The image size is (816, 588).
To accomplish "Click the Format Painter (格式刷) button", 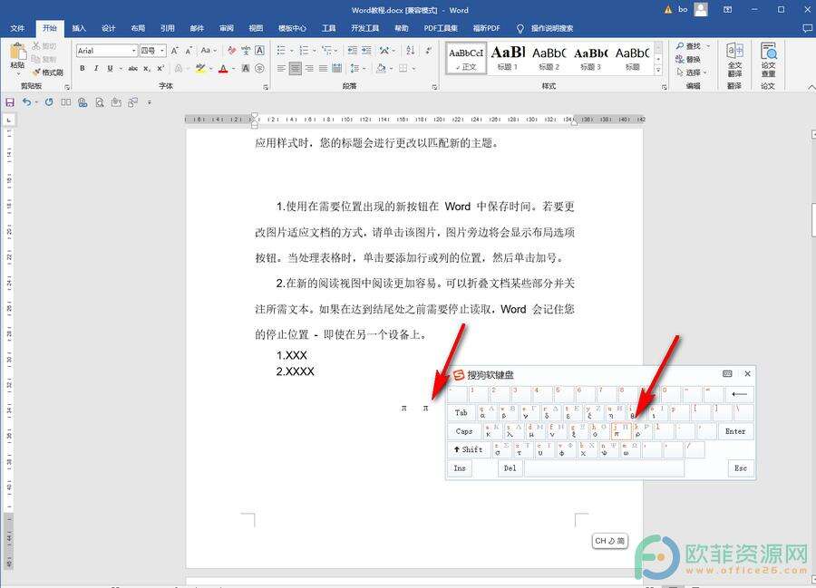I will point(47,72).
